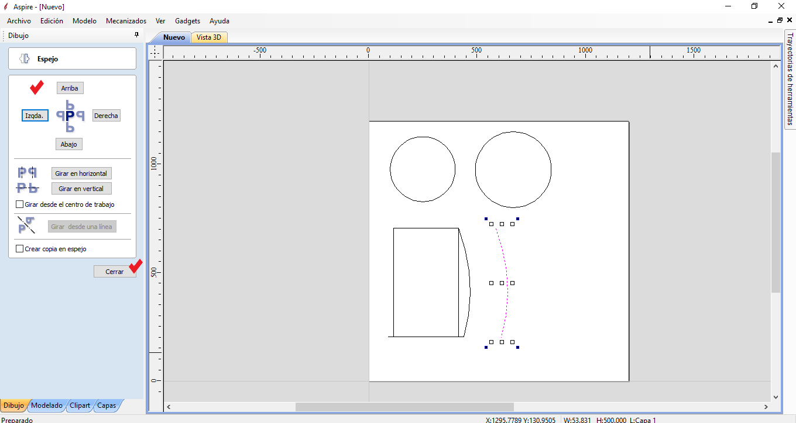
Task: Switch to the Vista 3D tab
Action: point(209,37)
